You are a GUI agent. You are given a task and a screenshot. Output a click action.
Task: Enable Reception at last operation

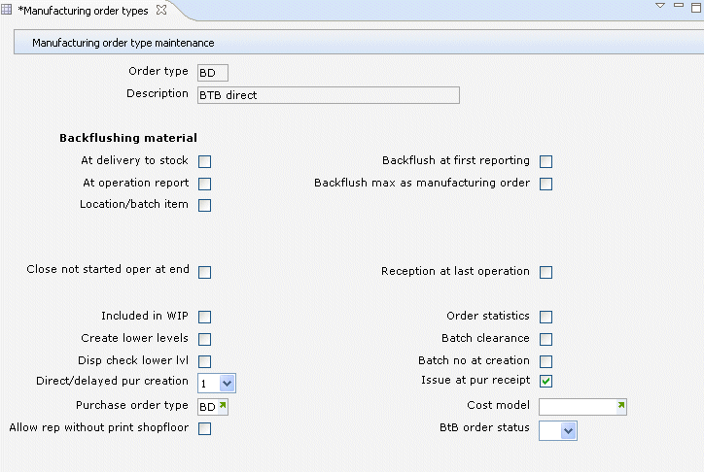546,273
